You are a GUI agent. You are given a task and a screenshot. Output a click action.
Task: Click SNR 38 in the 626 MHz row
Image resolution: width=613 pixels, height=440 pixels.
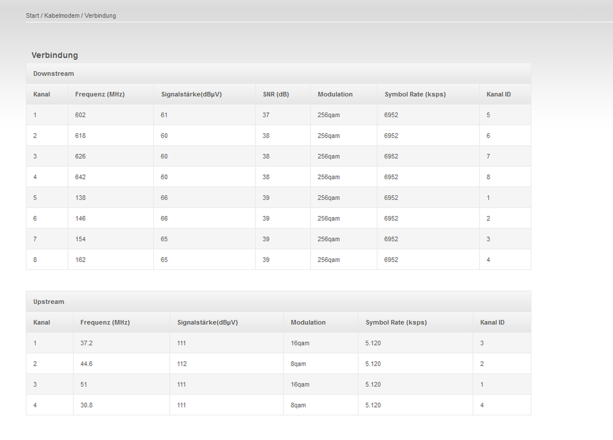click(x=266, y=156)
